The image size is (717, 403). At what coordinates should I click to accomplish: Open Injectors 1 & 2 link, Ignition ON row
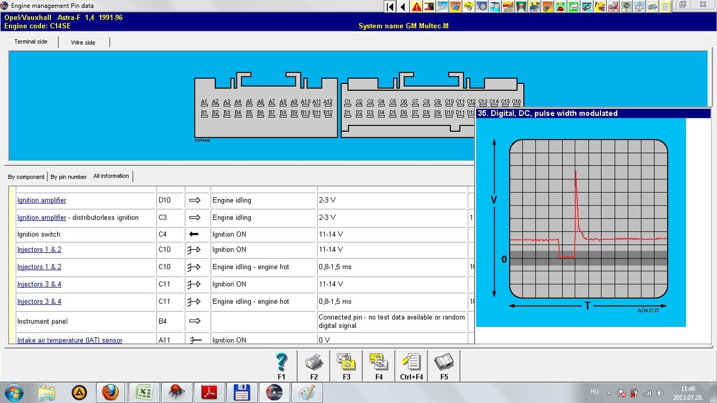(x=39, y=249)
